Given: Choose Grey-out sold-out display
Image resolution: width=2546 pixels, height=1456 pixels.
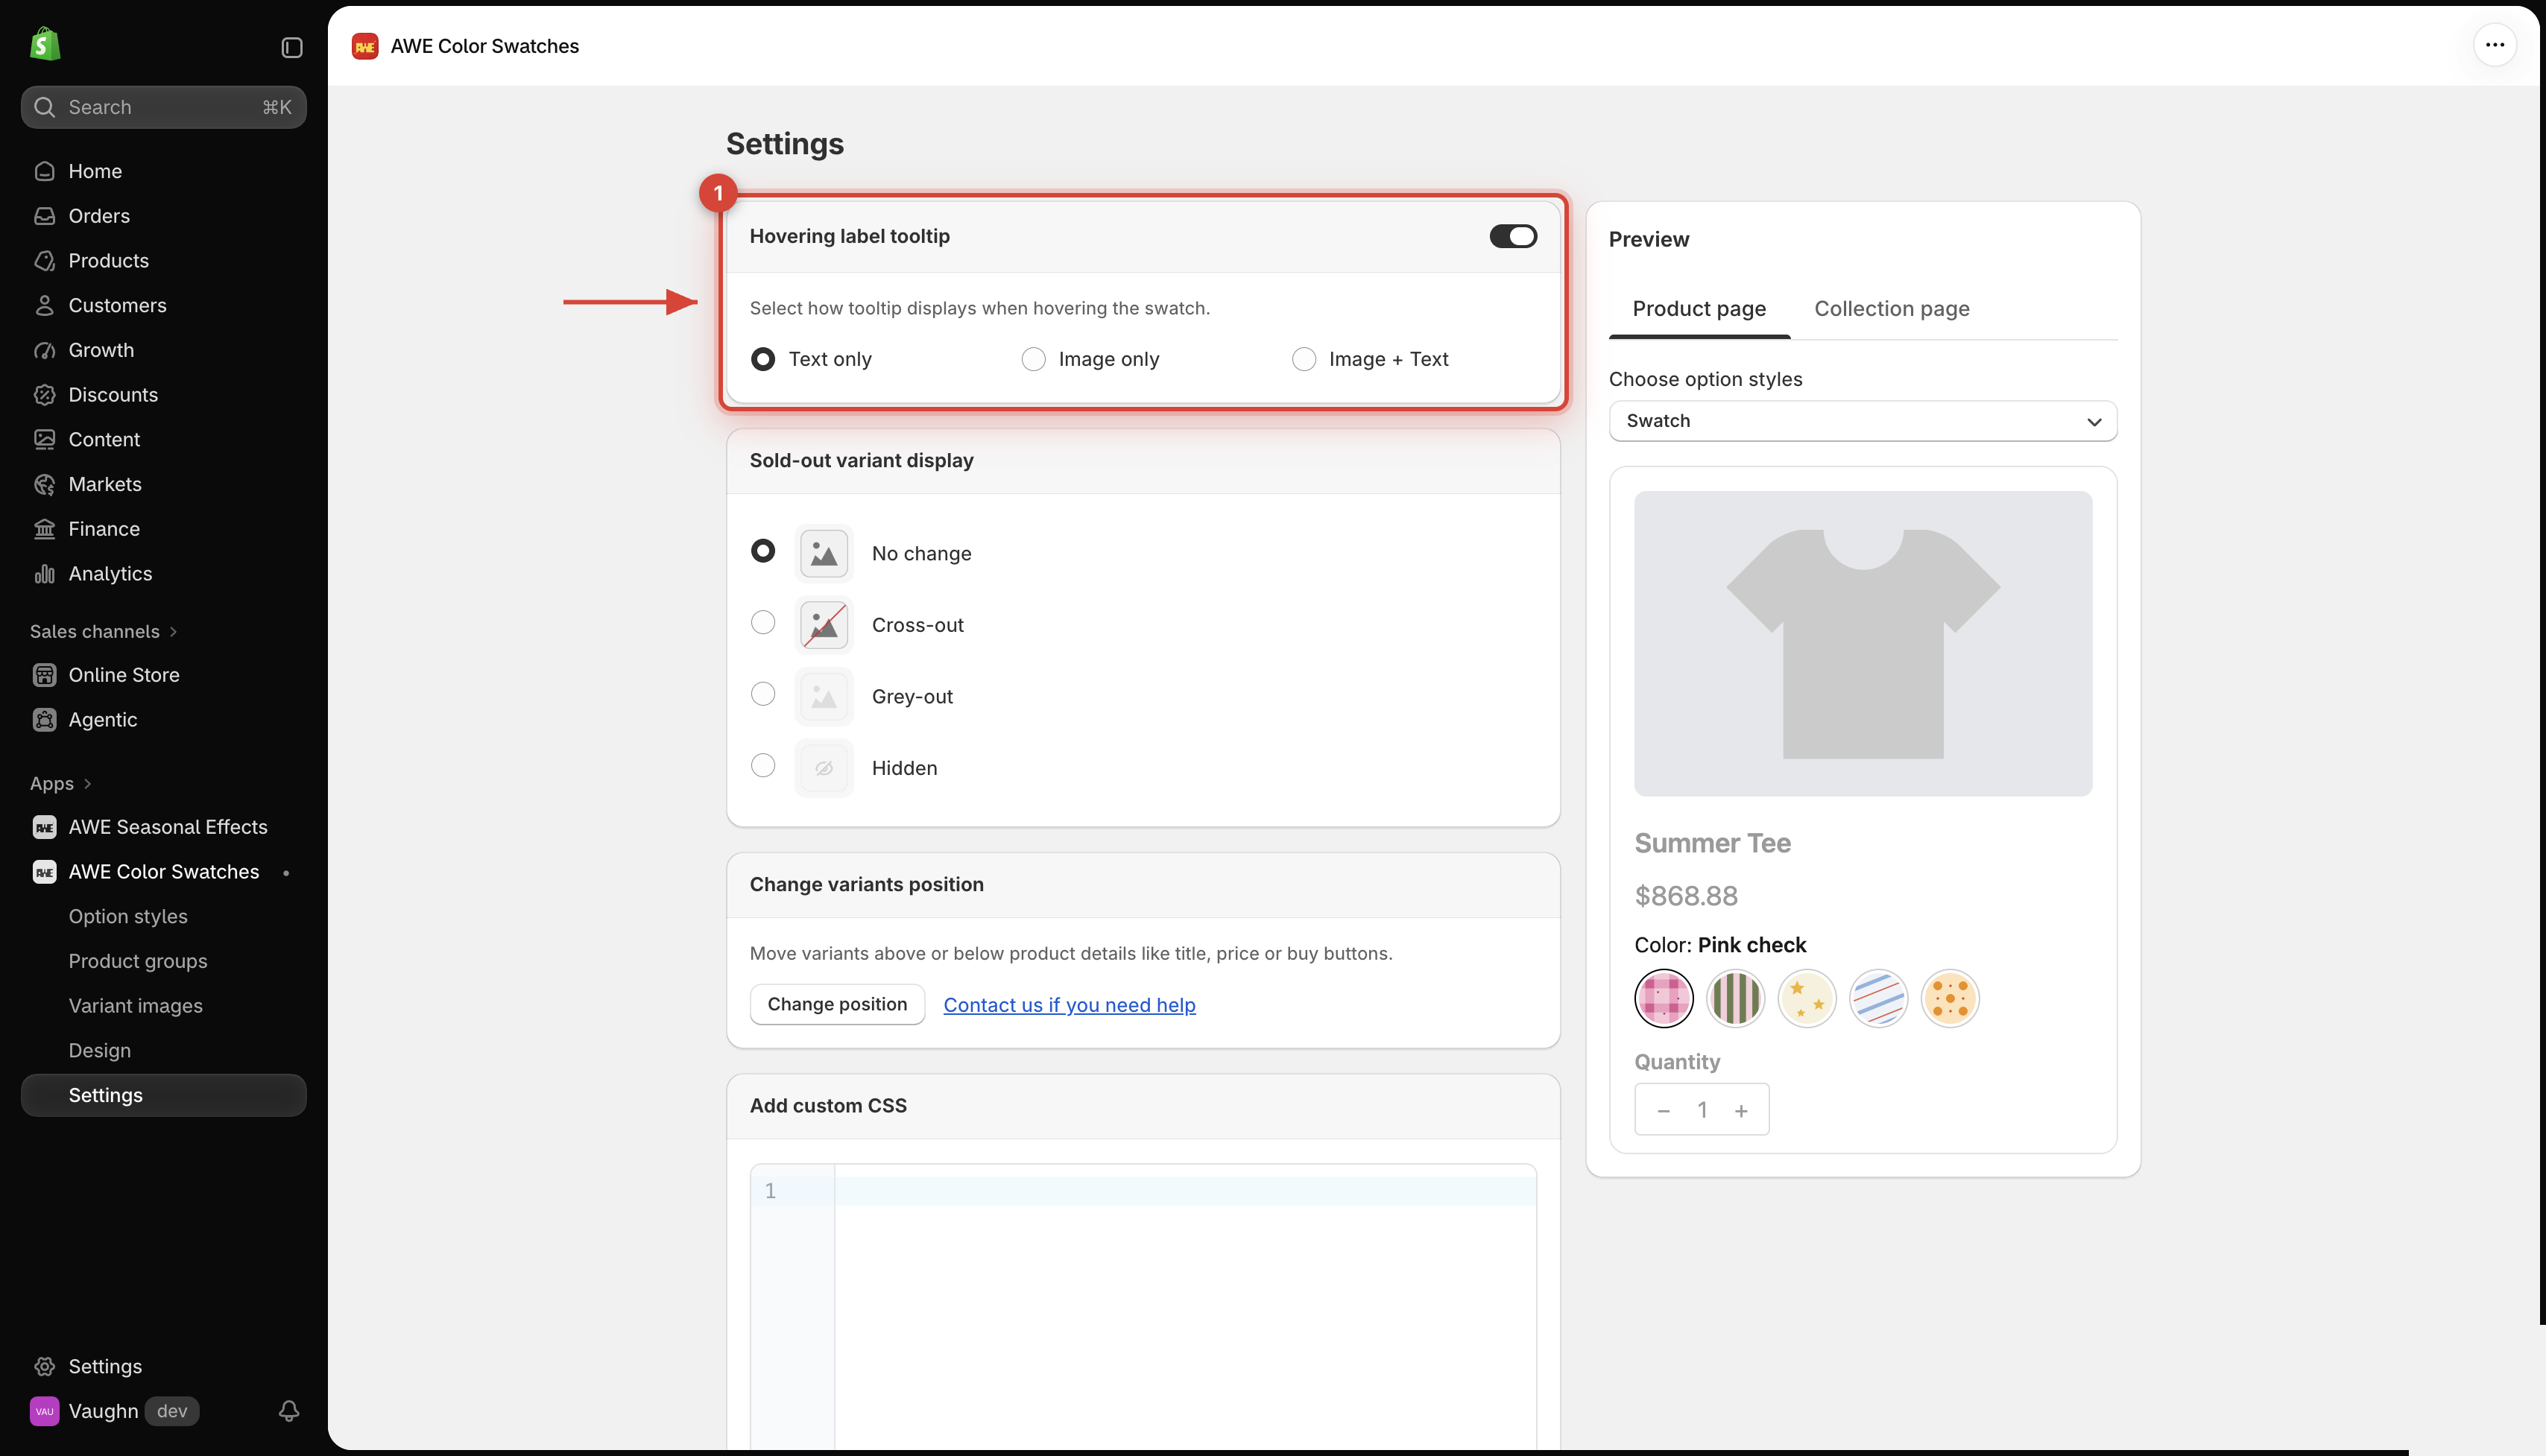Looking at the screenshot, I should point(763,694).
